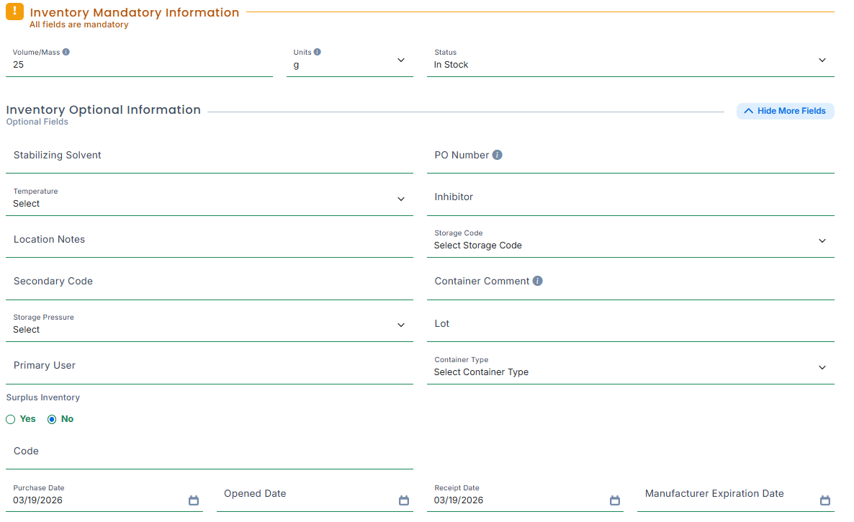This screenshot has width=854, height=522.
Task: Click the Manufacturer Expiration Date field
Action: coord(736,496)
